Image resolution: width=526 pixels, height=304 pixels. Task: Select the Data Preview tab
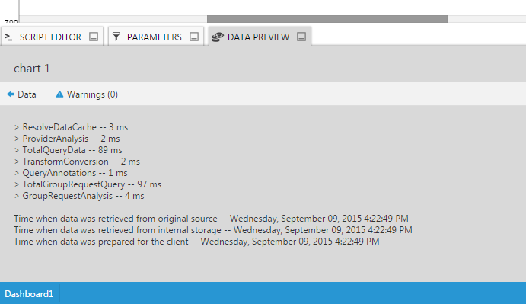pyautogui.click(x=258, y=37)
